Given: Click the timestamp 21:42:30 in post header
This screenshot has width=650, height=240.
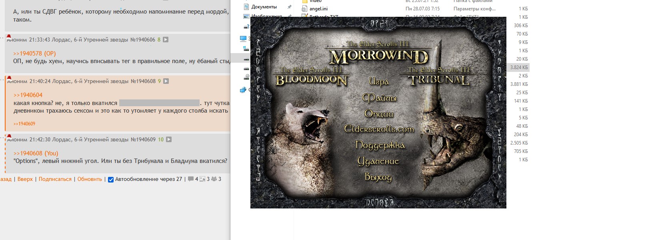Looking at the screenshot, I should click(40, 140).
